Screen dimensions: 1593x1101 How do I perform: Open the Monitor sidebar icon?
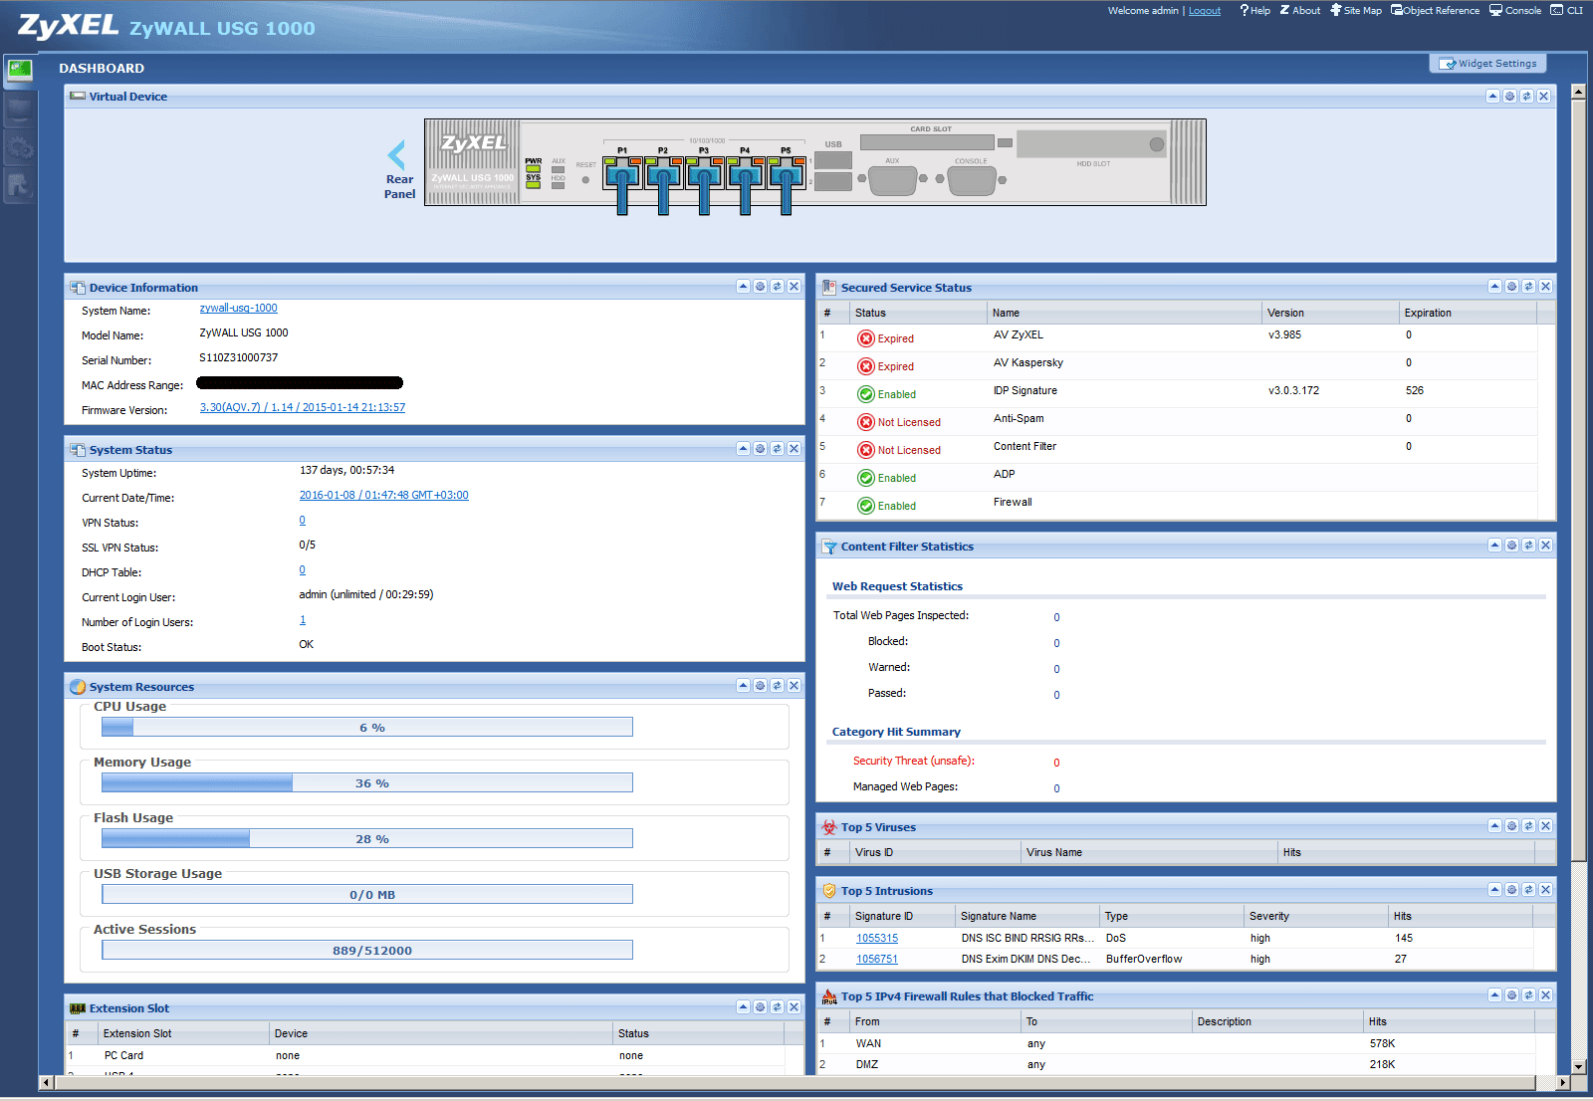[x=20, y=109]
